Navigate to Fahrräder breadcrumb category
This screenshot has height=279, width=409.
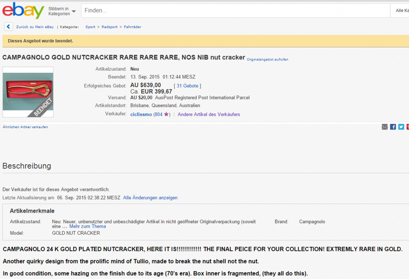tap(133, 27)
